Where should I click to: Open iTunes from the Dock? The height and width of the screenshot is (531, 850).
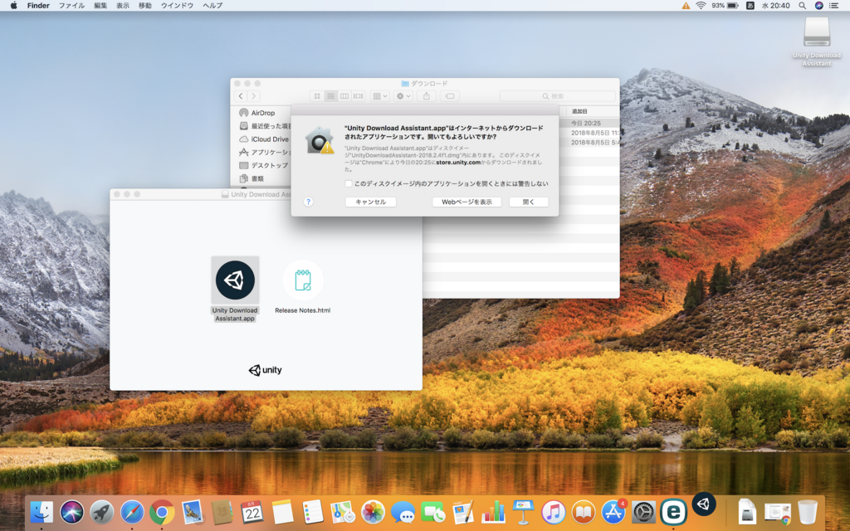(554, 512)
